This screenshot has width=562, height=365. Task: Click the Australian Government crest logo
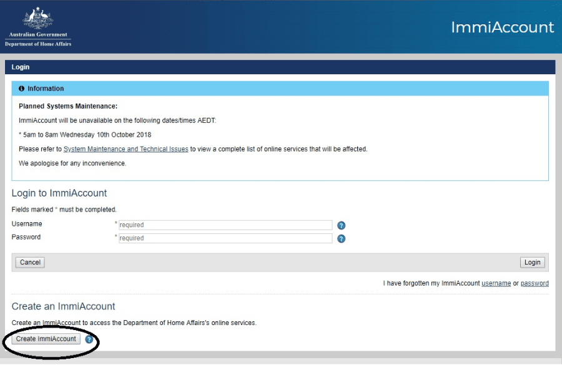coord(37,19)
